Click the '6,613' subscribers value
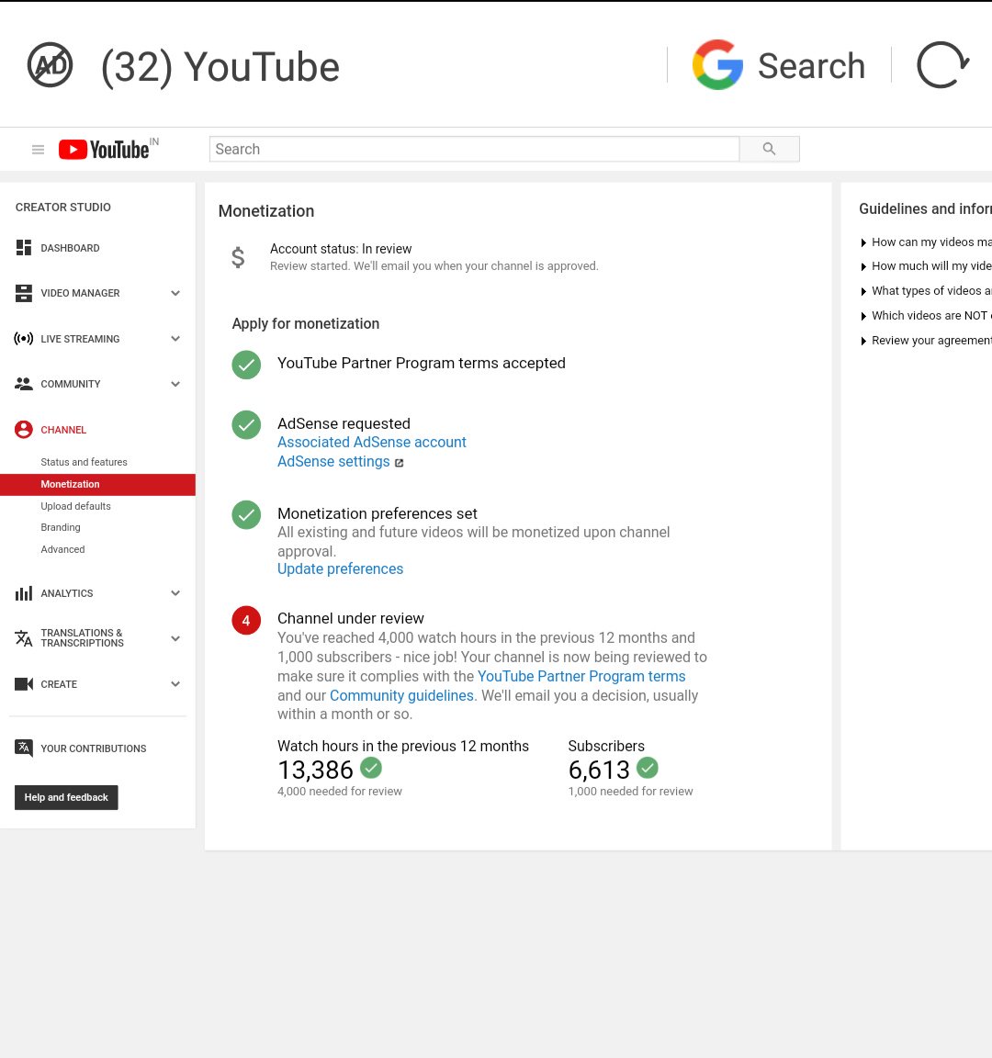The image size is (992, 1058). tap(599, 770)
